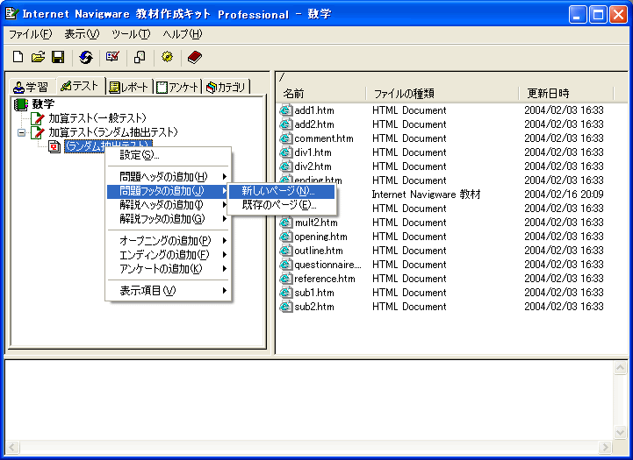
Task: Switch to the 学習 tab
Action: [31, 87]
